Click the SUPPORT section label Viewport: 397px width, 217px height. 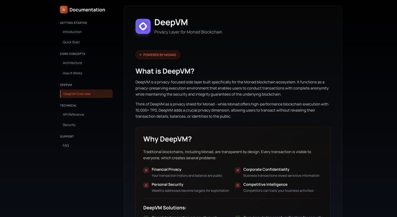coord(67,137)
